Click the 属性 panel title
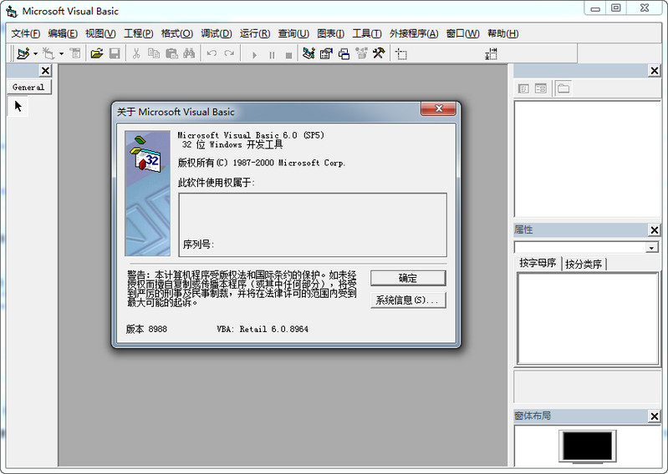This screenshot has height=474, width=668. 523,230
